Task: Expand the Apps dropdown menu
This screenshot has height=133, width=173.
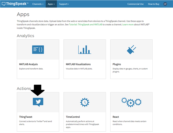Action: (51, 4)
